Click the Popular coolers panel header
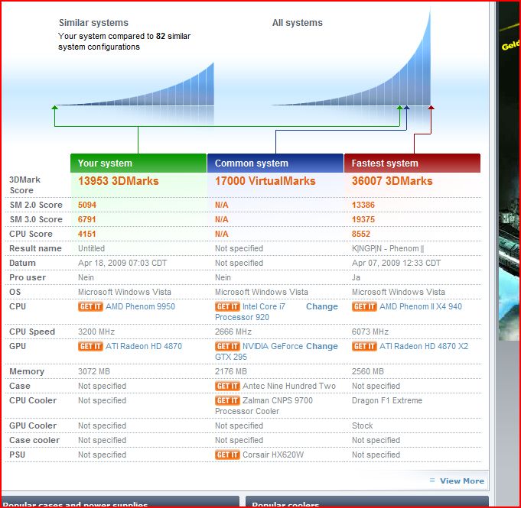 click(366, 502)
